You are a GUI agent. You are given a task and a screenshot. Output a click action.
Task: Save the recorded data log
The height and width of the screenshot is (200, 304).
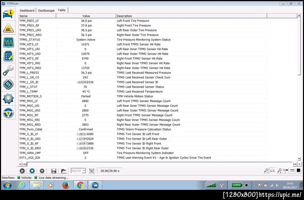(54, 171)
